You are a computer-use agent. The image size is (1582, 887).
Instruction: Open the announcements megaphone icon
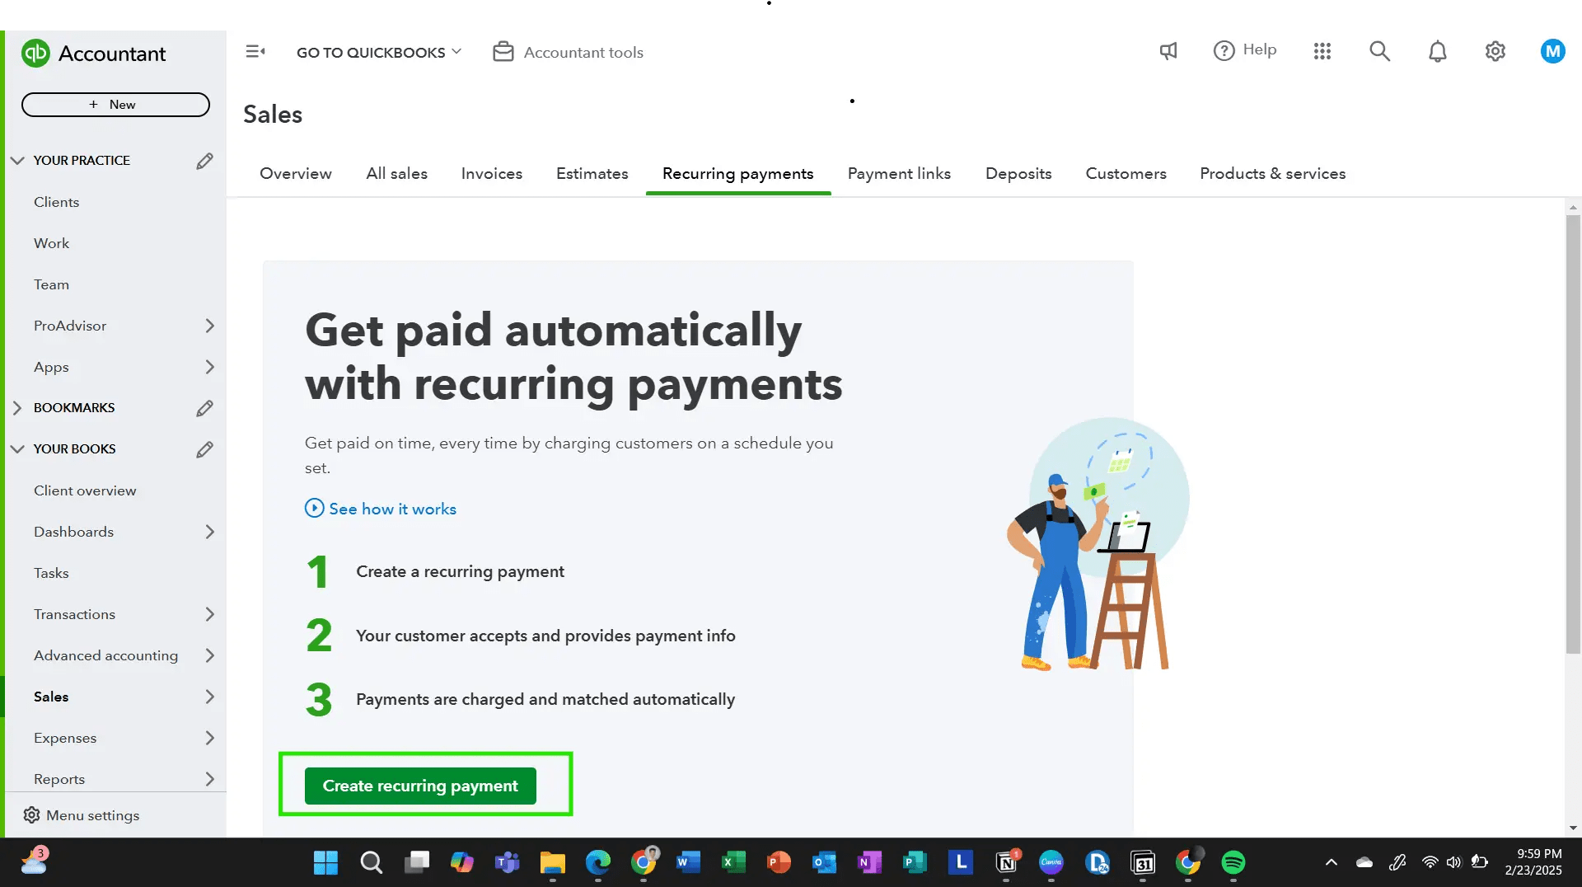pos(1168,51)
